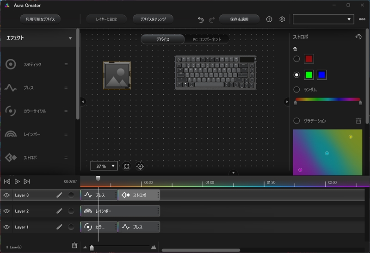The height and width of the screenshot is (253, 370).
Task: Toggle visibility eye of Layer 1
Action: [x=6, y=227]
